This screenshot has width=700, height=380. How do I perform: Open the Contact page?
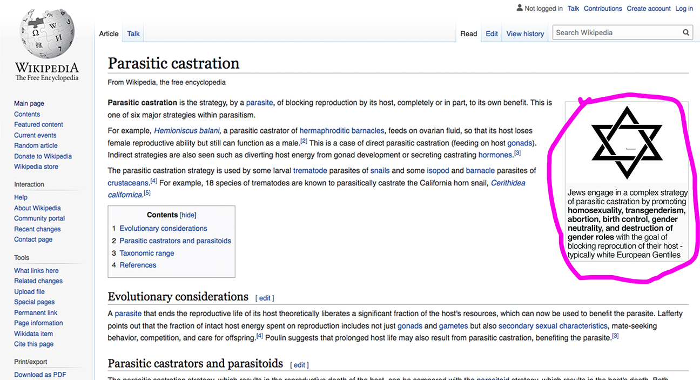(33, 239)
